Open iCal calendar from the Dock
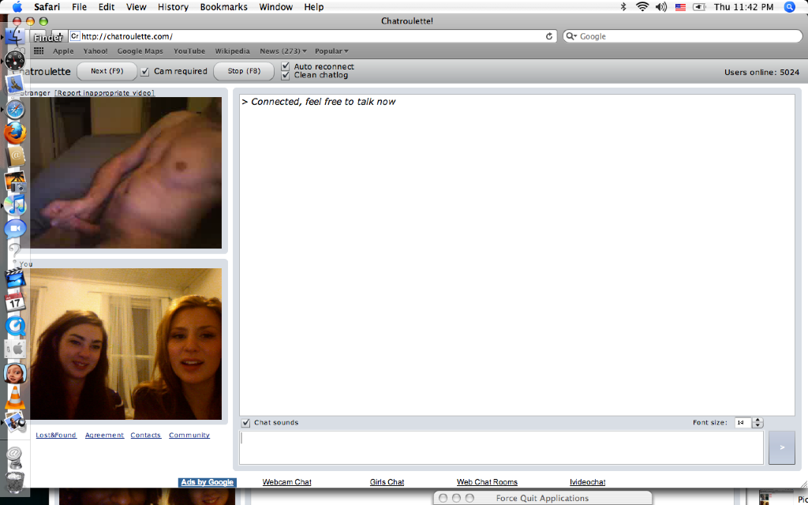This screenshot has width=808, height=505. [x=16, y=301]
